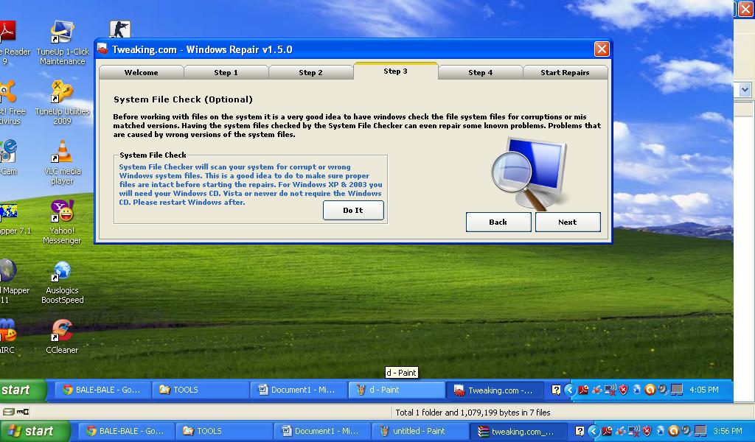The width and height of the screenshot is (755, 442).
Task: Close the Tweaking.com Windows Repair dialog
Action: (x=602, y=49)
